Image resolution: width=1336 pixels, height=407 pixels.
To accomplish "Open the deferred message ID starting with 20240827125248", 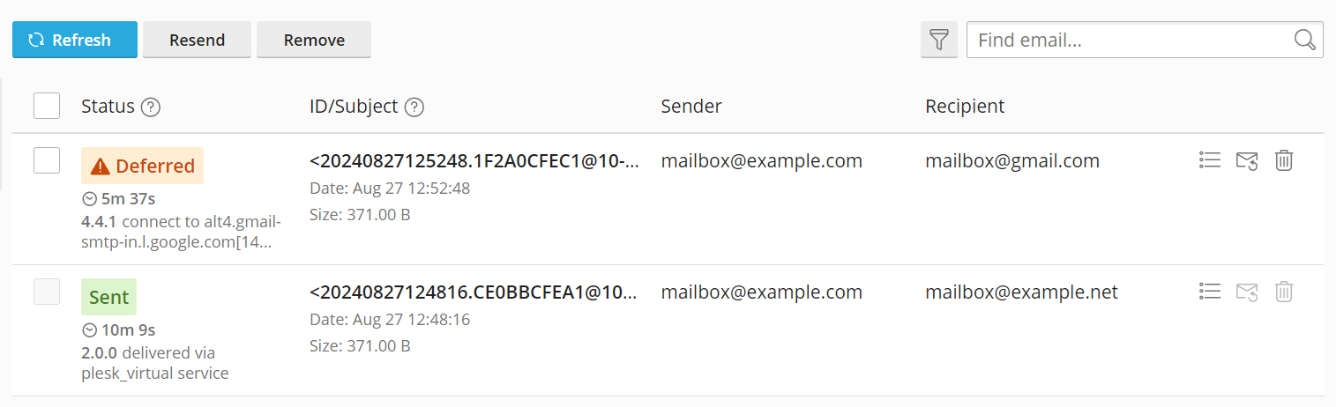I will tap(474, 161).
